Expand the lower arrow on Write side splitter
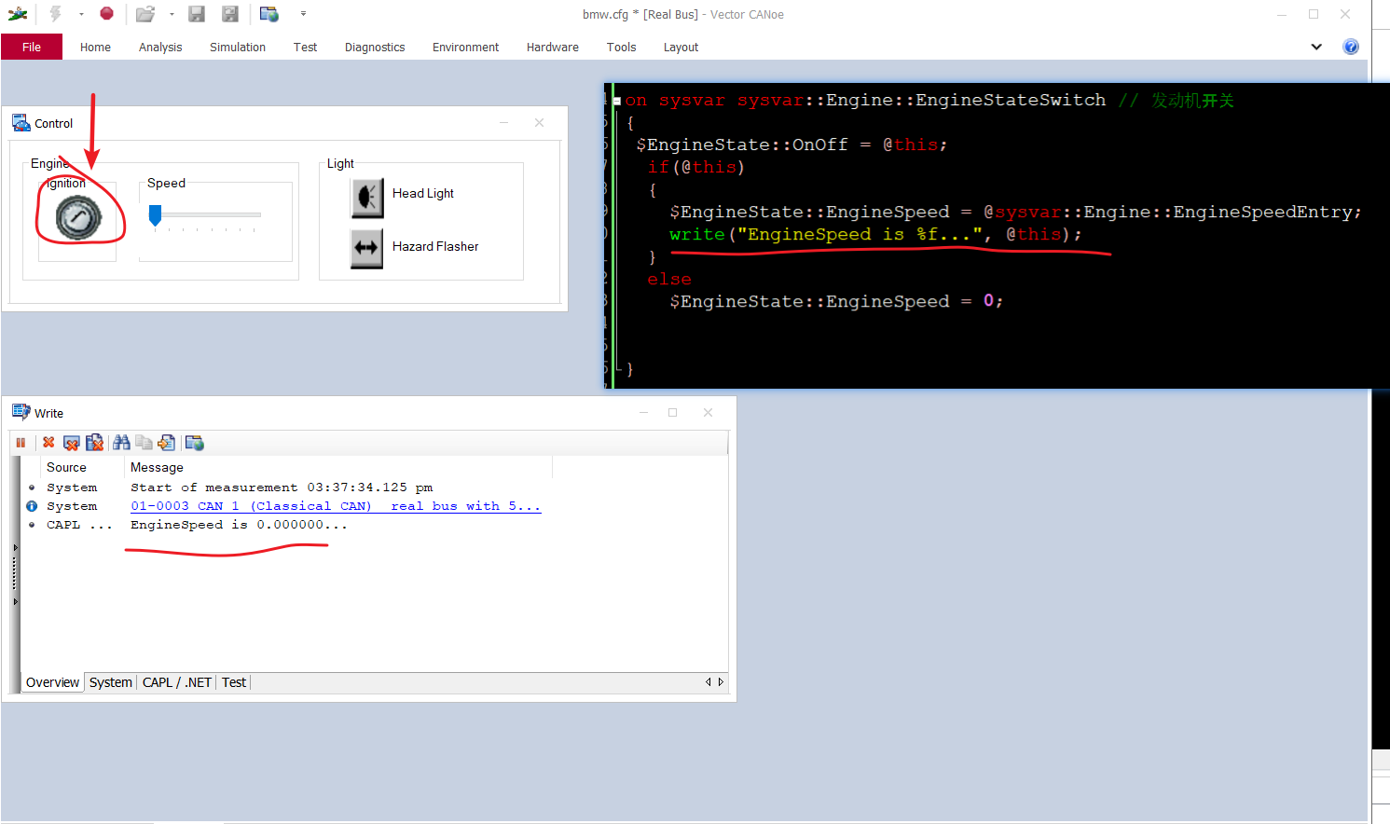Viewport: 1390px width, 824px height. [x=15, y=602]
